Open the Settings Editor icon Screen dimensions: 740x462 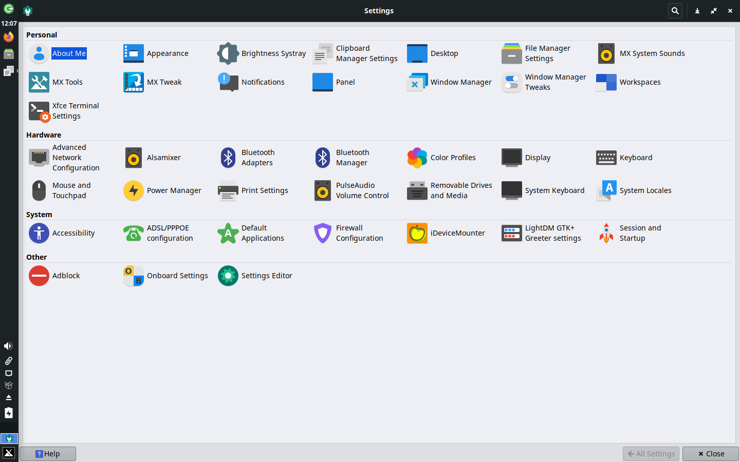228,276
